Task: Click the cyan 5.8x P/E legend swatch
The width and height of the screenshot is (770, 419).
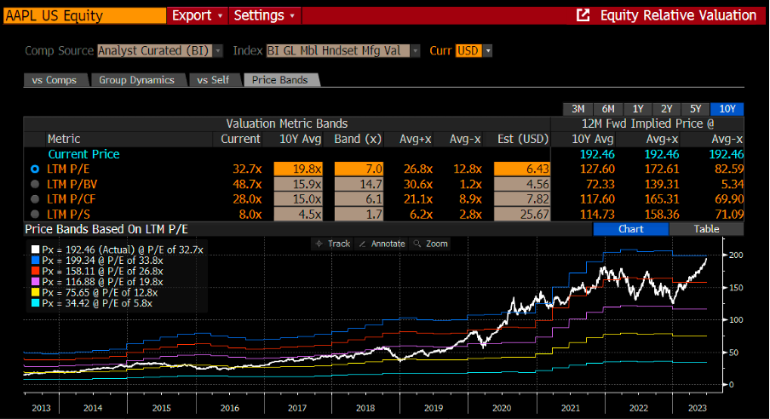Action: (36, 303)
